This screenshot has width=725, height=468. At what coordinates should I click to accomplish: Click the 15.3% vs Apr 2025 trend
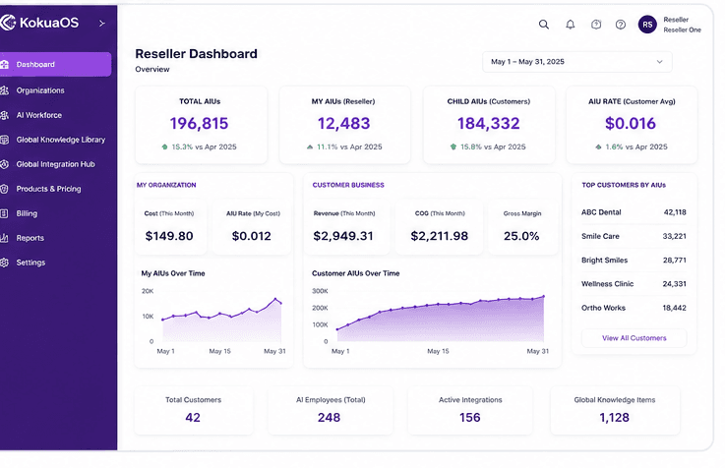click(x=199, y=146)
